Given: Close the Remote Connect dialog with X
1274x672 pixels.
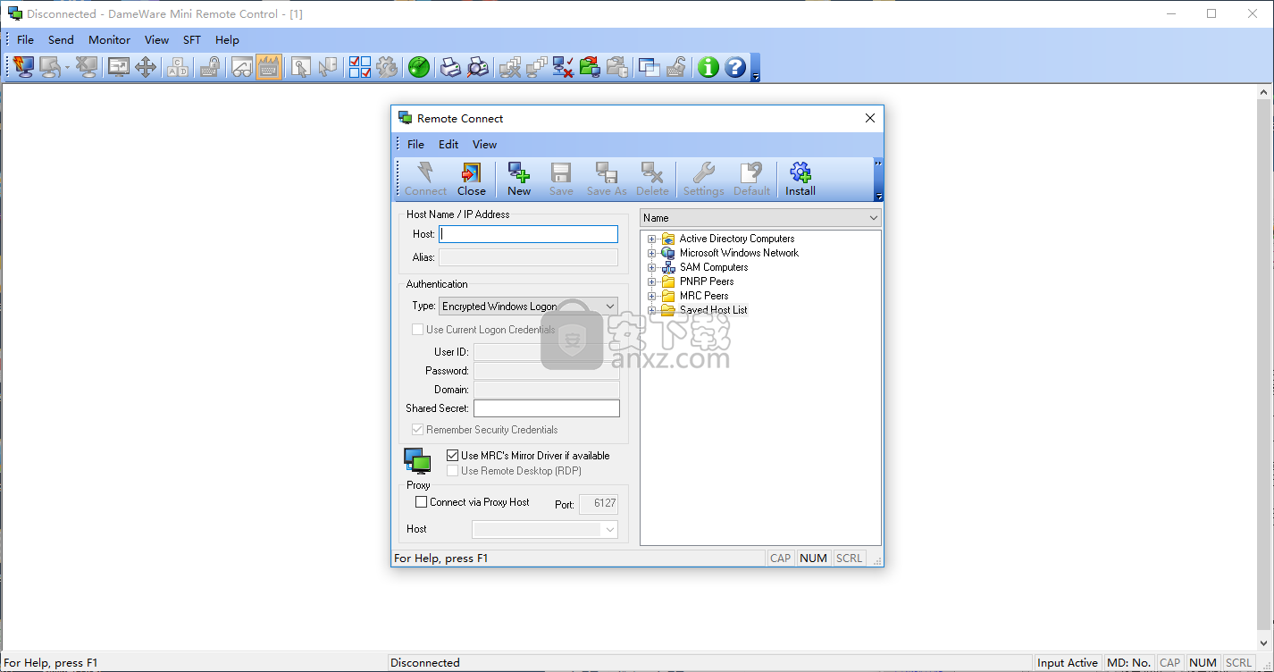Looking at the screenshot, I should [x=870, y=118].
